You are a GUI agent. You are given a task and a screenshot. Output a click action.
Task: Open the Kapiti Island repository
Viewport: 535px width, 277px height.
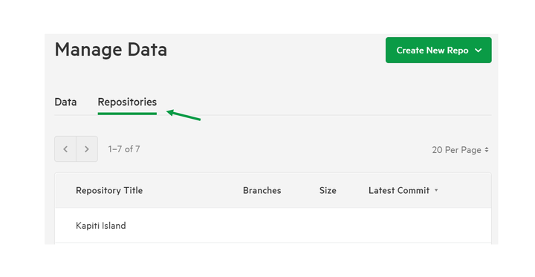[100, 226]
